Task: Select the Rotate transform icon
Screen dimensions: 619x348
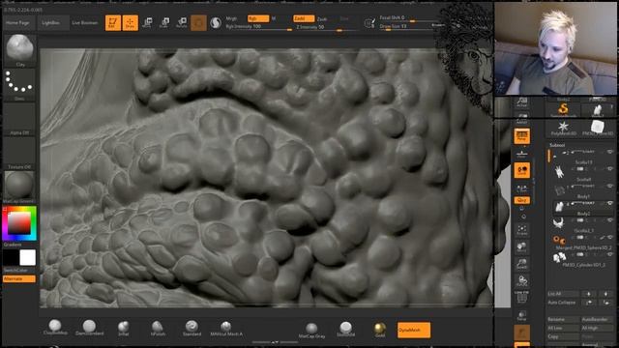Action: 182,22
